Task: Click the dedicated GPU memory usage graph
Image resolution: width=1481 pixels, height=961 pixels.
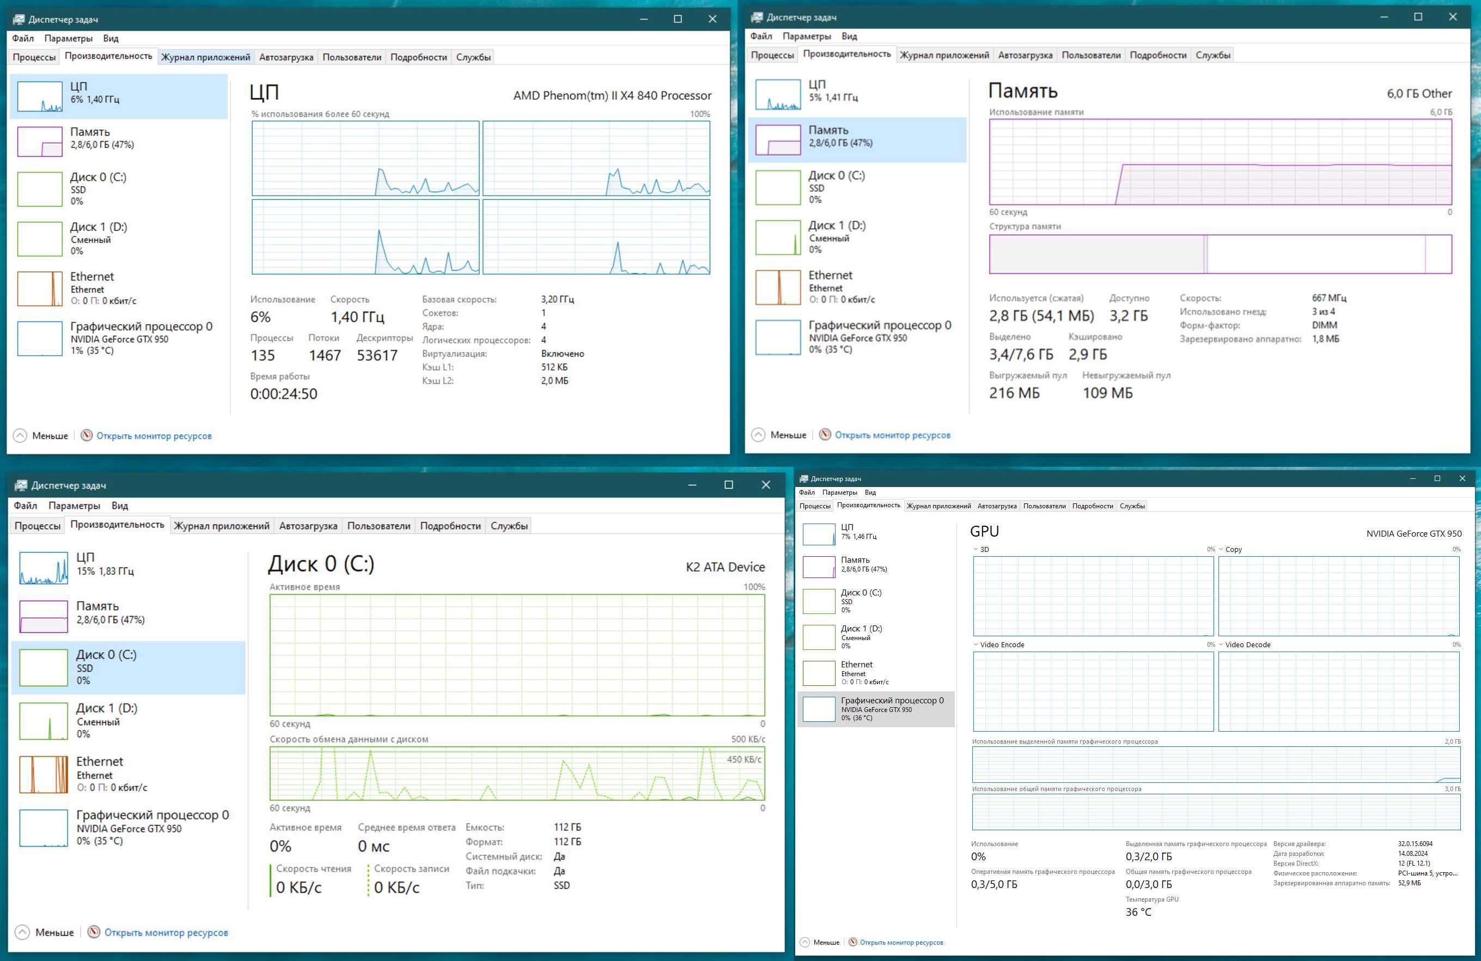Action: point(1216,764)
